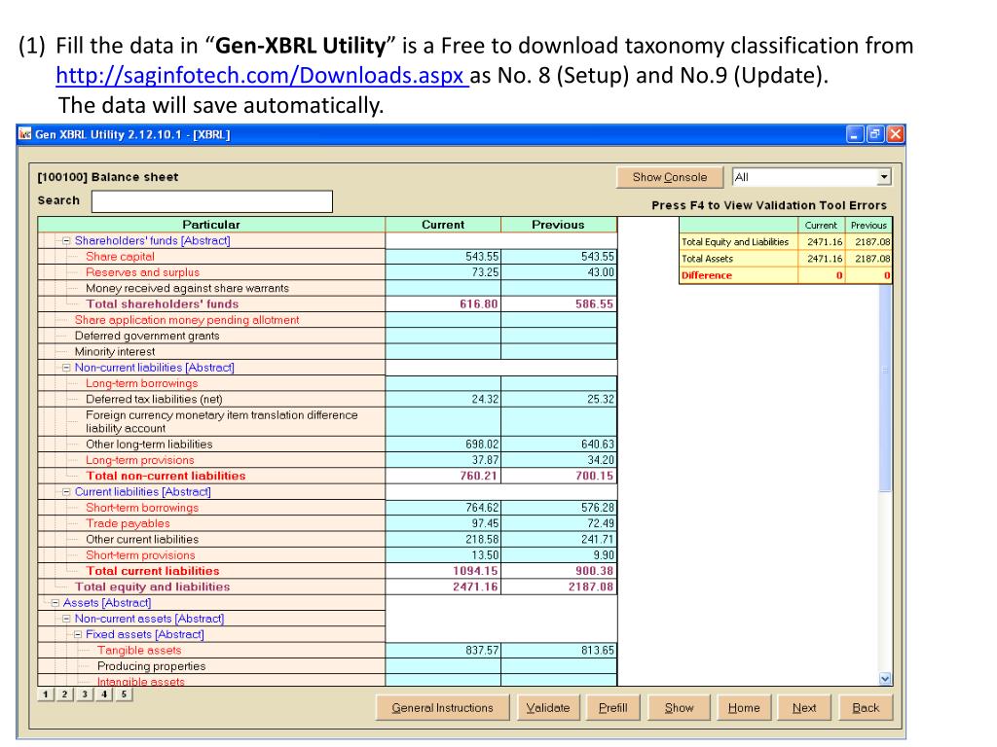This screenshot has width=997, height=747.
Task: Select Other current liabilities previous value 241.71
Action: tap(559, 539)
